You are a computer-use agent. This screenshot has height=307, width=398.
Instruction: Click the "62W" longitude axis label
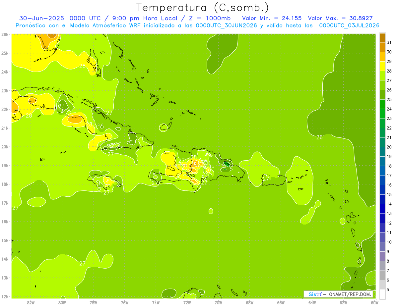click(x=343, y=302)
